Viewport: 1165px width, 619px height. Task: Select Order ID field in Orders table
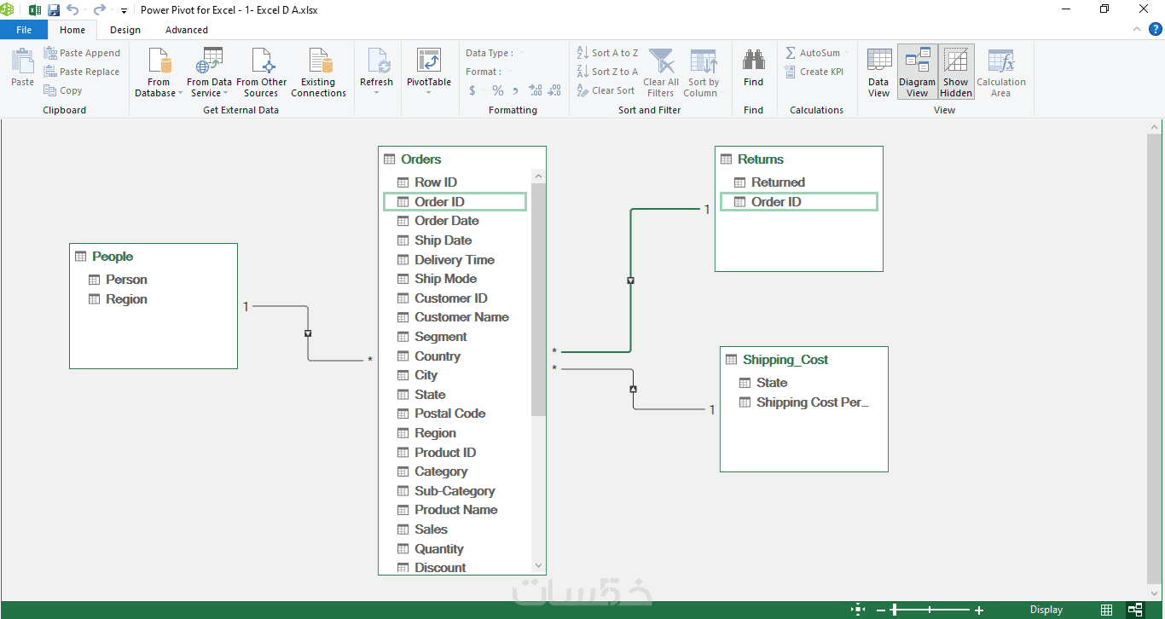coord(455,202)
